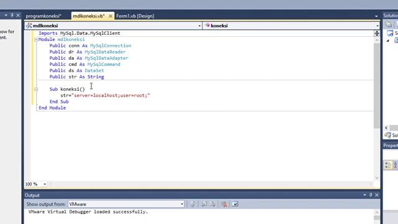This screenshot has width=398, height=224.
Task: Pin the Output window with auto-hide pin
Action: [x=371, y=195]
